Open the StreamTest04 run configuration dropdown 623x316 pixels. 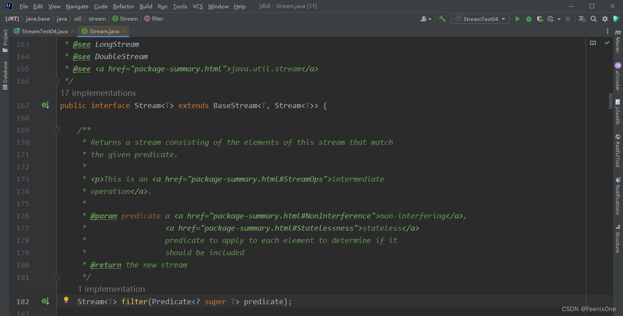pyautogui.click(x=480, y=19)
